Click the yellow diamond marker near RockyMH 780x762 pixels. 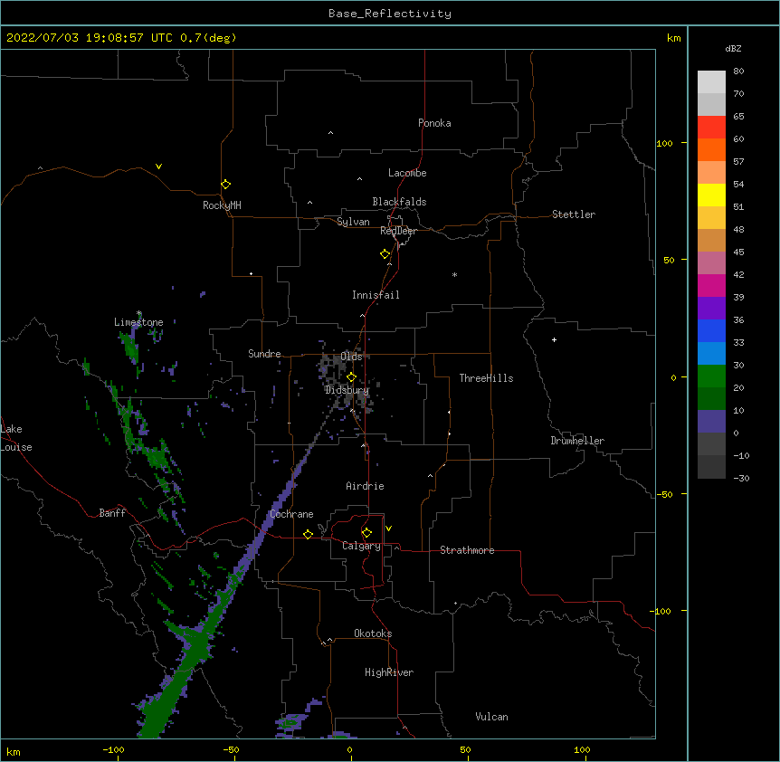[x=226, y=185]
